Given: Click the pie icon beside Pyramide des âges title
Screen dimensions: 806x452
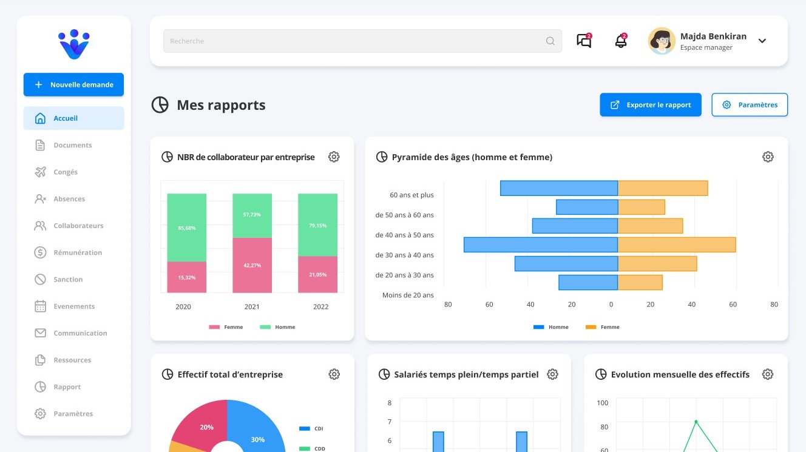Looking at the screenshot, I should click(382, 157).
